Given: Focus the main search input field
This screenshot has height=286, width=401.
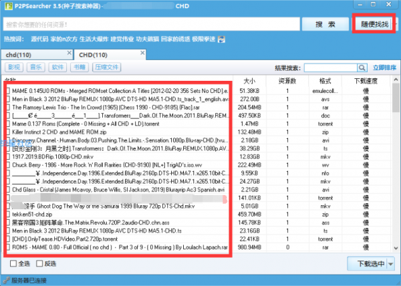Looking at the screenshot, I should (152, 24).
